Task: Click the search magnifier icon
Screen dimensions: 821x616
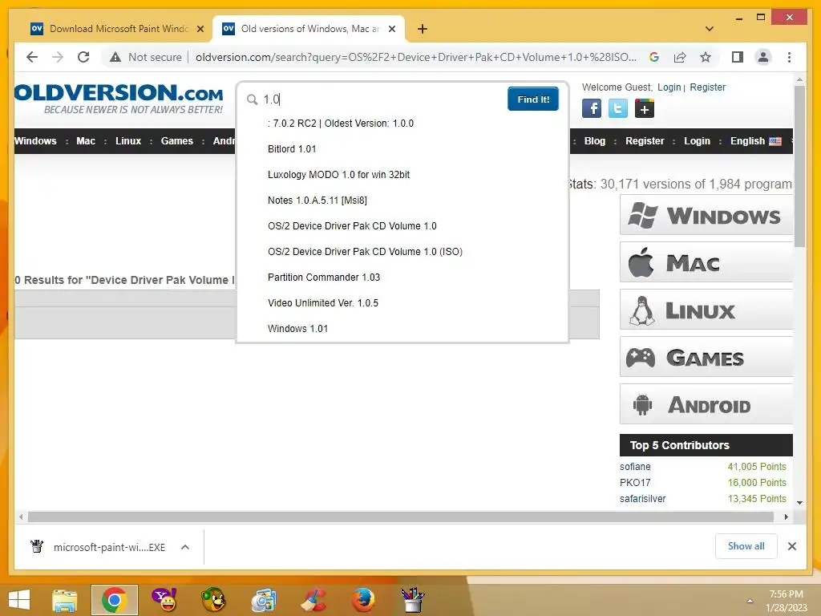Action: point(252,99)
